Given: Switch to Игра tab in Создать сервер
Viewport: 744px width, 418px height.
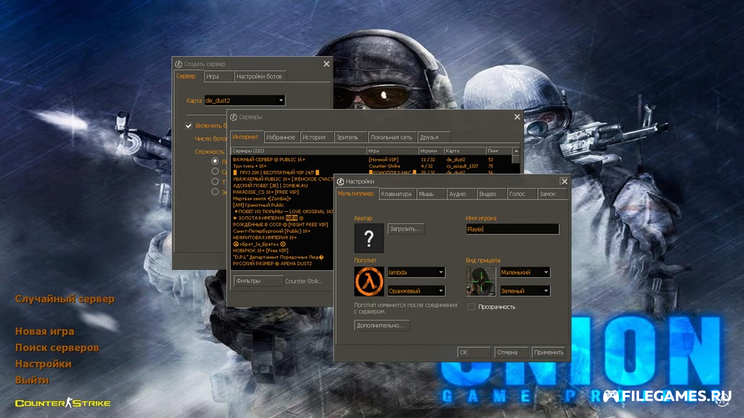Looking at the screenshot, I should [219, 76].
